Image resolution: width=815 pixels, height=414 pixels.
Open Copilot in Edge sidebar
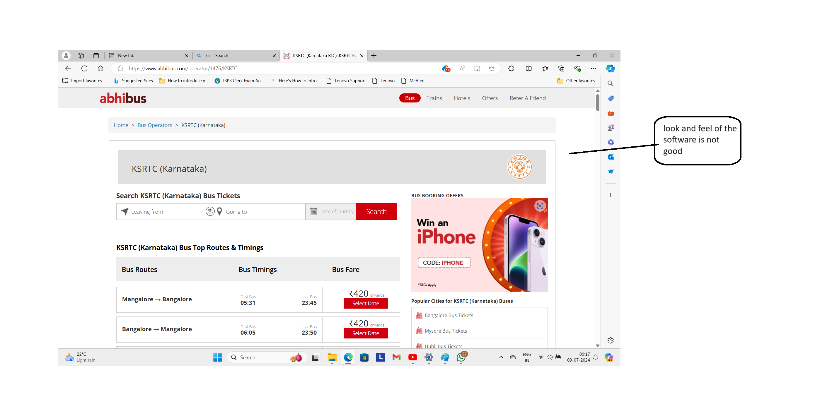point(610,68)
